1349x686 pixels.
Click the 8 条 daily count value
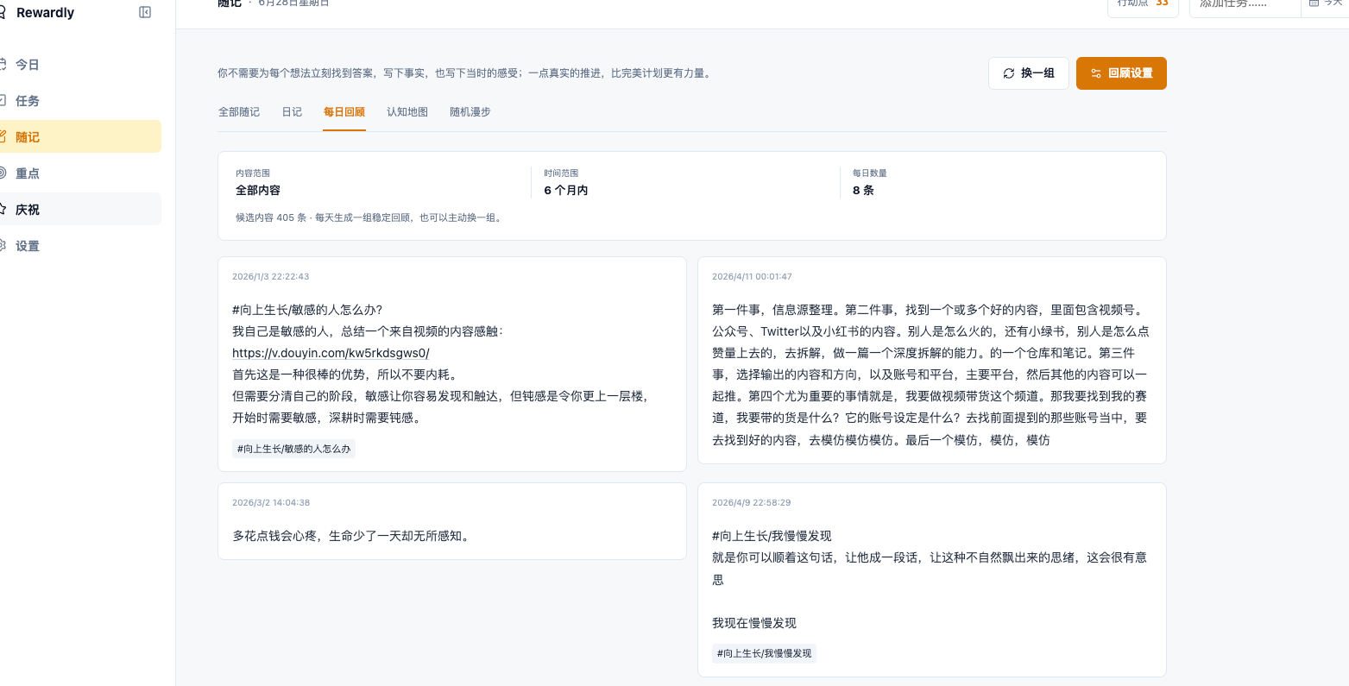click(x=863, y=190)
